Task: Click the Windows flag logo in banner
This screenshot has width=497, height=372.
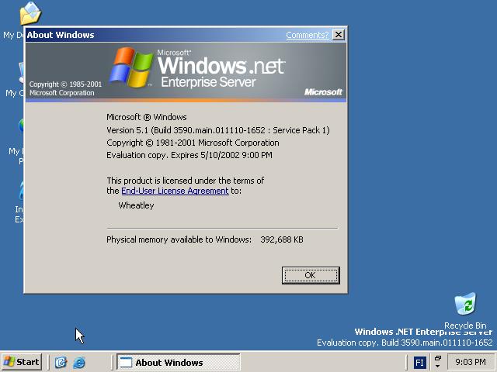Action: click(131, 67)
